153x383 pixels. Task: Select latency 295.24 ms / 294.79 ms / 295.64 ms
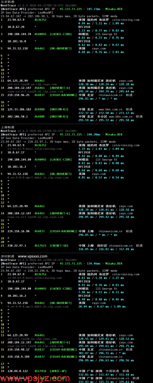pyautogui.click(x=106, y=92)
